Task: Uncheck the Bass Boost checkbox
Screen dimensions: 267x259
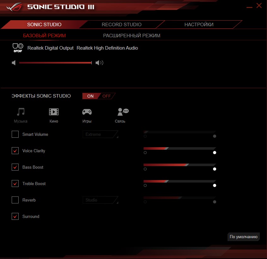Action: (x=15, y=167)
